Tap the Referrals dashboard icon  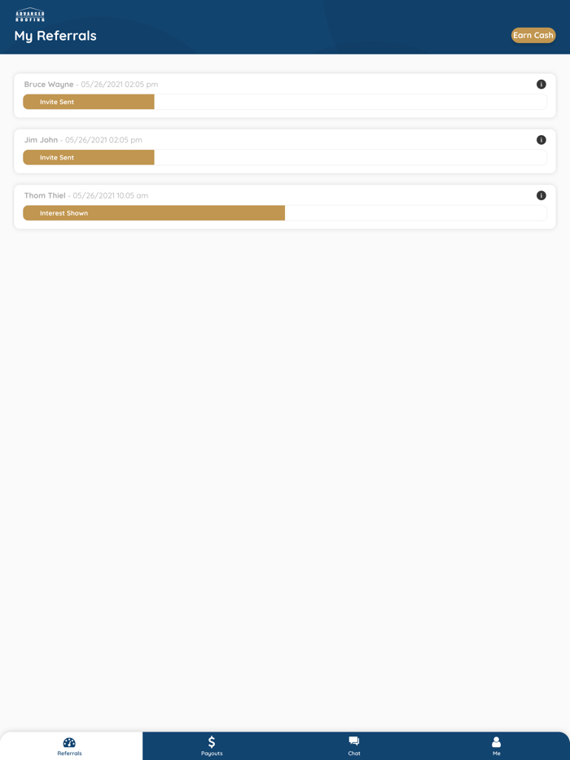(69, 742)
